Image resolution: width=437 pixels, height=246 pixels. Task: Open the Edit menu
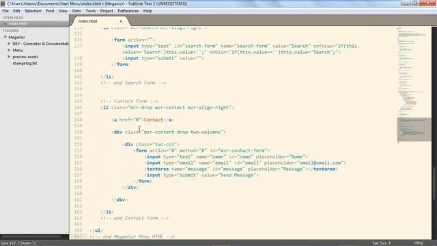(16, 11)
